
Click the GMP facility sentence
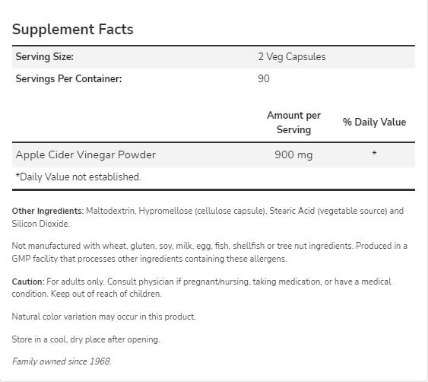point(210,252)
